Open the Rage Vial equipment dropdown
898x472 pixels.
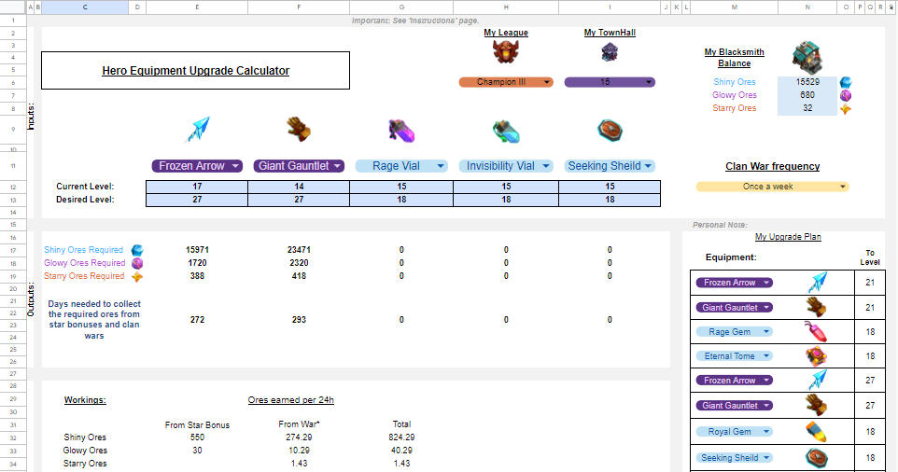point(400,166)
